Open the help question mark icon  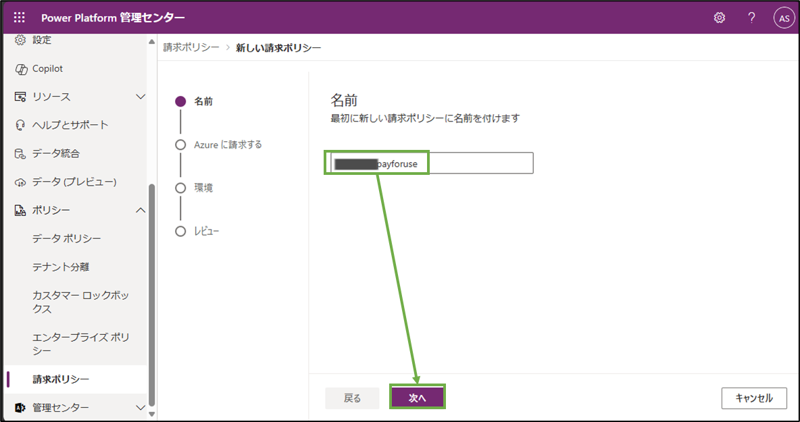point(751,18)
